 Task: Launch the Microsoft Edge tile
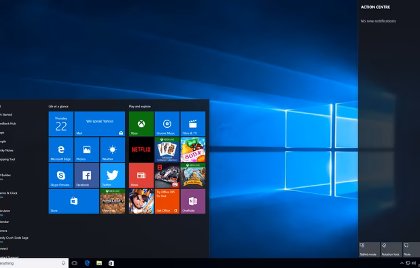60,150
